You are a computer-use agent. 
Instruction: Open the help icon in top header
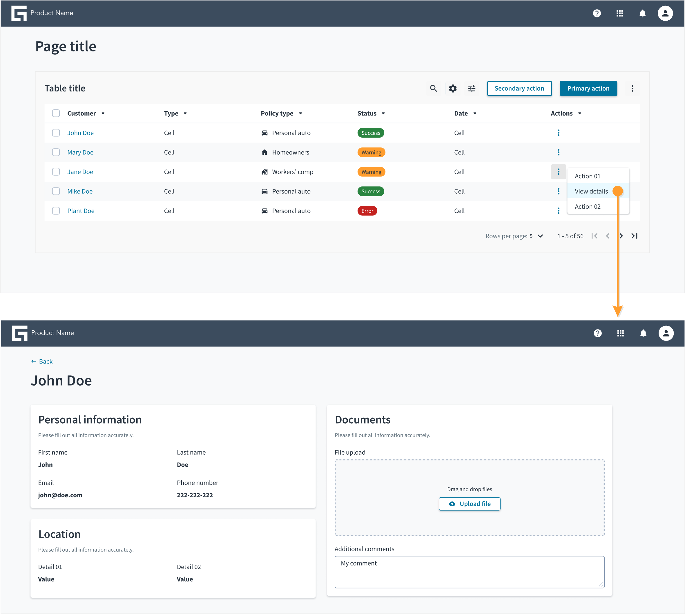(597, 13)
